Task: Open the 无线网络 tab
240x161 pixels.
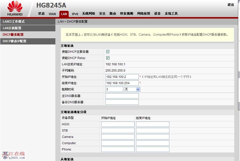Action: (x=88, y=14)
